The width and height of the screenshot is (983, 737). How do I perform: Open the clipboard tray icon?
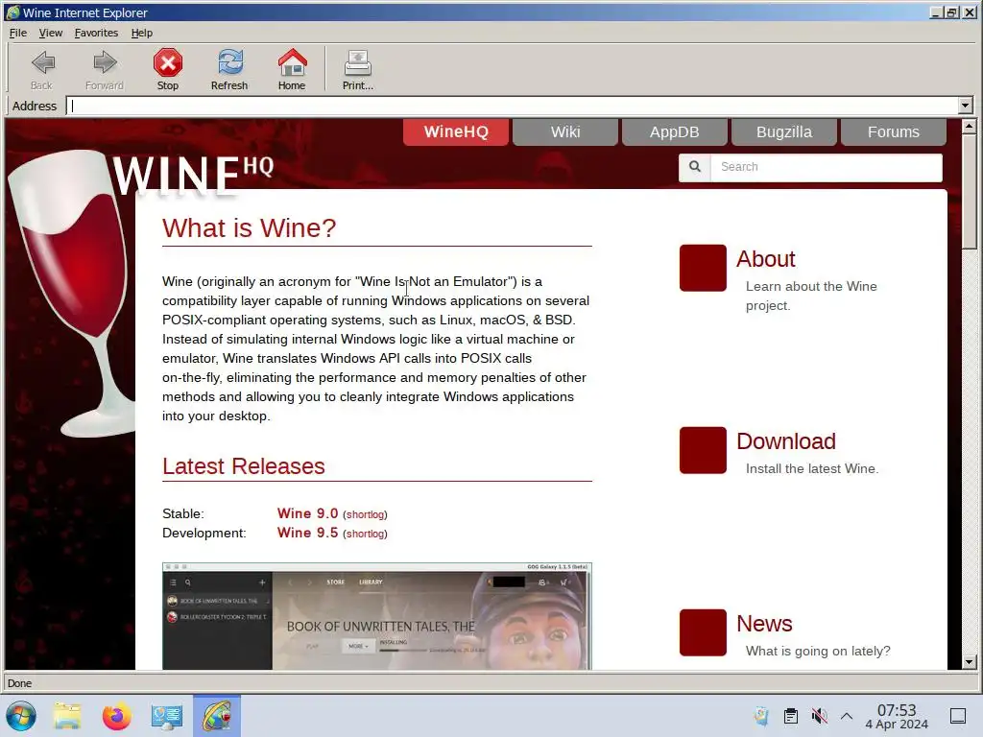tap(791, 716)
